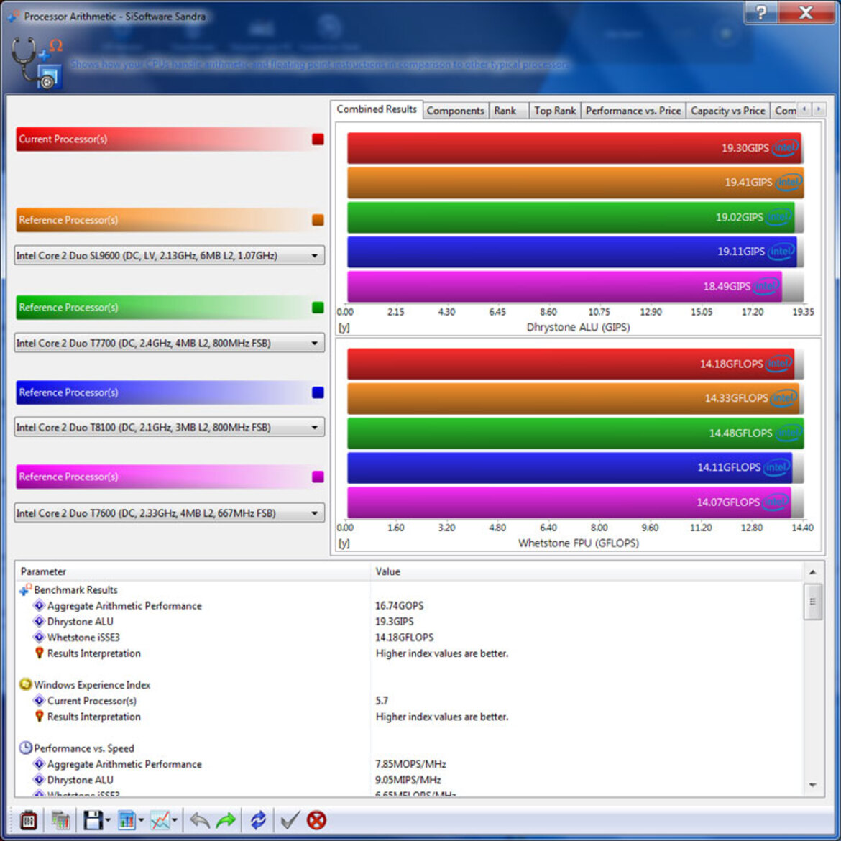Viewport: 841px width, 841px height.
Task: Toggle the magenta Reference Processor color box
Action: [x=318, y=477]
